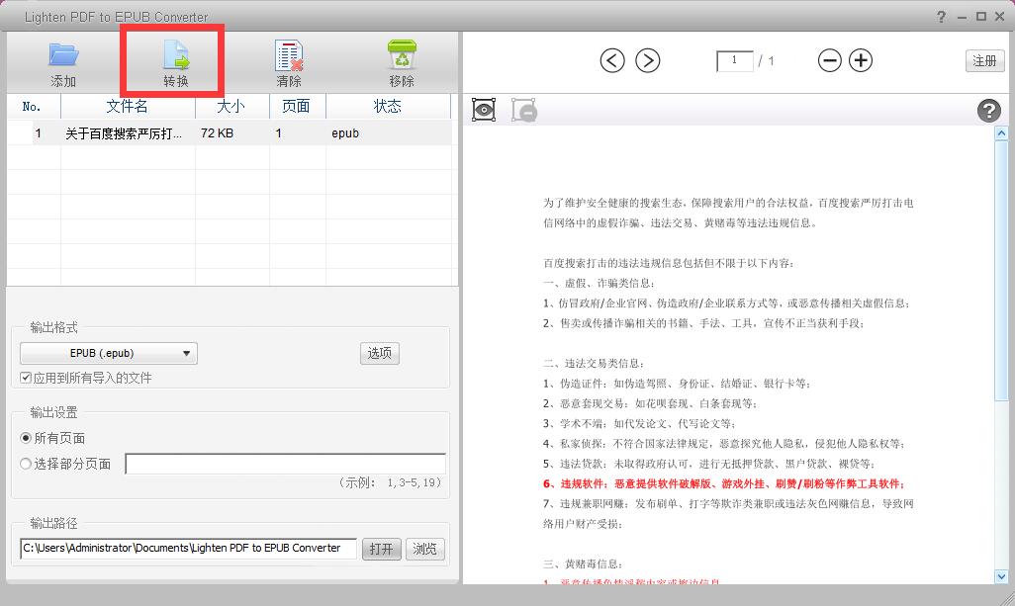This screenshot has height=606, width=1015.
Task: Zoom out with the minus icon
Action: click(x=830, y=60)
